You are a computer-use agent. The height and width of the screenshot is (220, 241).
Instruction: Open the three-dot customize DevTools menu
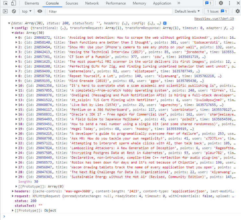pyautogui.click(x=229, y=3)
